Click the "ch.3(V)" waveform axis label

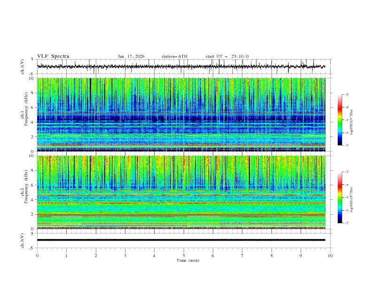(x=23, y=241)
